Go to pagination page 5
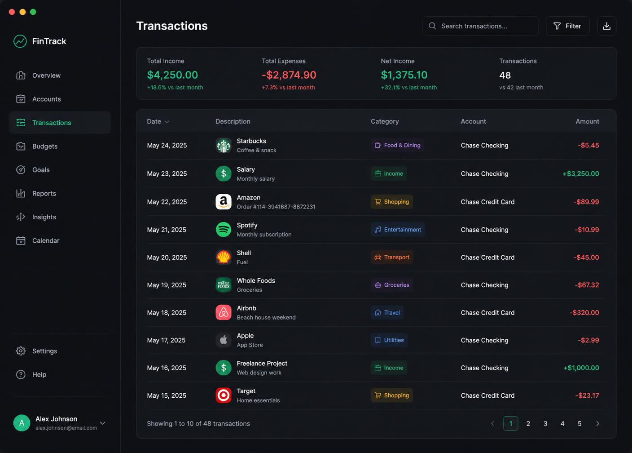The image size is (632, 453). 579,423
